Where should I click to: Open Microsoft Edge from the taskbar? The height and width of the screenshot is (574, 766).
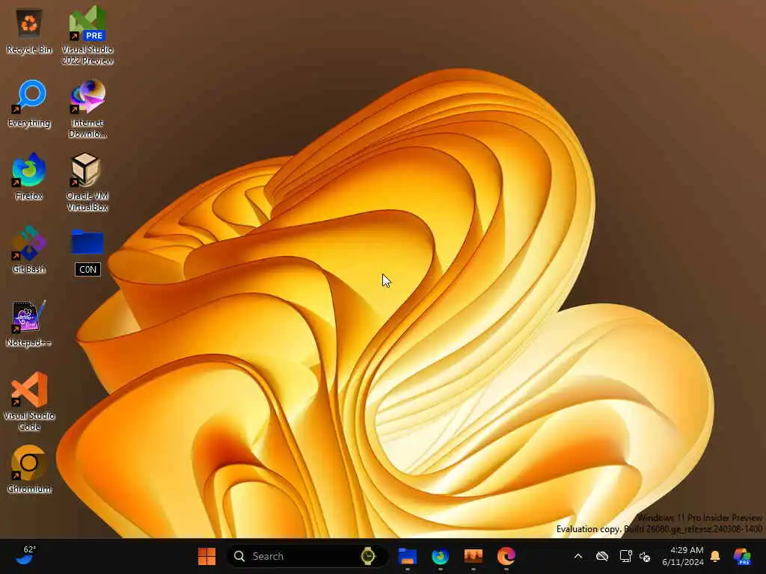click(x=506, y=556)
